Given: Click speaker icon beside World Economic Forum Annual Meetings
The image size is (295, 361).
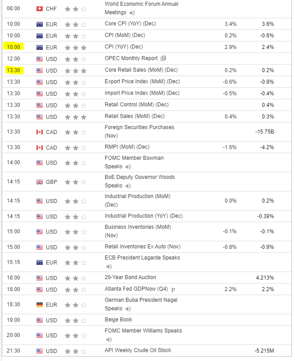Looking at the screenshot, I should pyautogui.click(x=132, y=12).
